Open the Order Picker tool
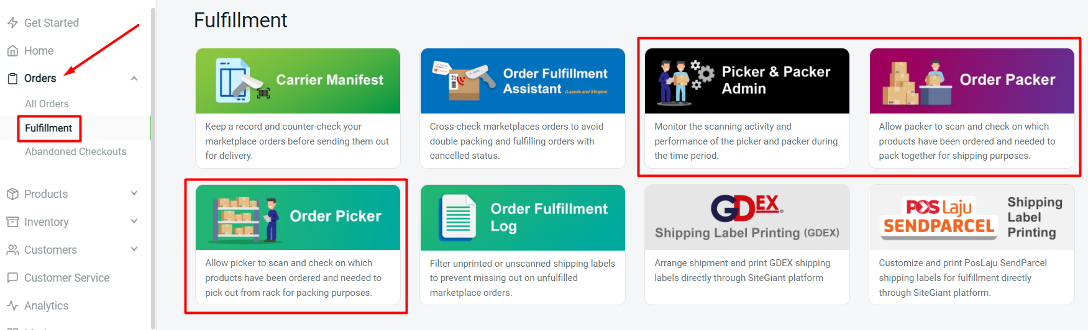Image resolution: width=1088 pixels, height=330 pixels. click(x=298, y=218)
